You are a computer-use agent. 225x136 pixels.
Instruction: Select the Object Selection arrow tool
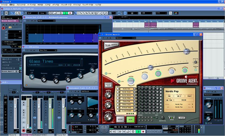pyautogui.click(x=75, y=13)
